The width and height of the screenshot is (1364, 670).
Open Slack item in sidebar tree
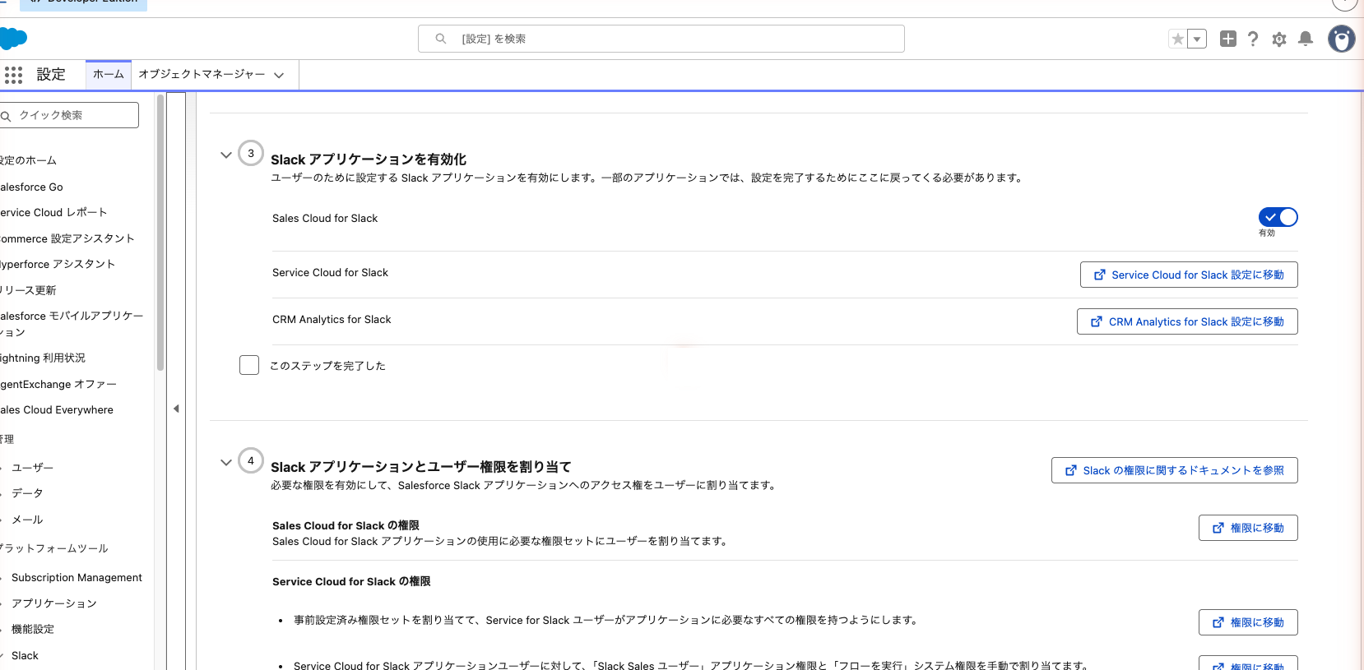(x=25, y=655)
